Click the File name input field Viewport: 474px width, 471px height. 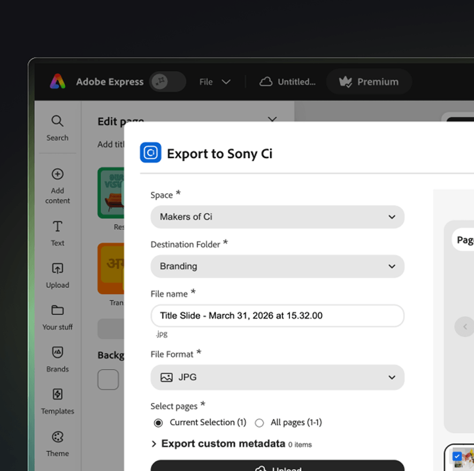point(277,315)
